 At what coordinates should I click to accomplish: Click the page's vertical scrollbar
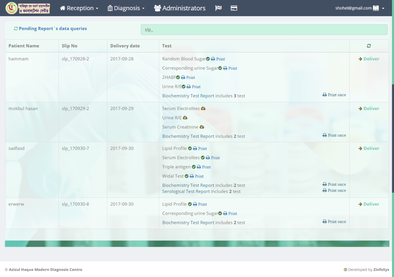tap(392, 139)
